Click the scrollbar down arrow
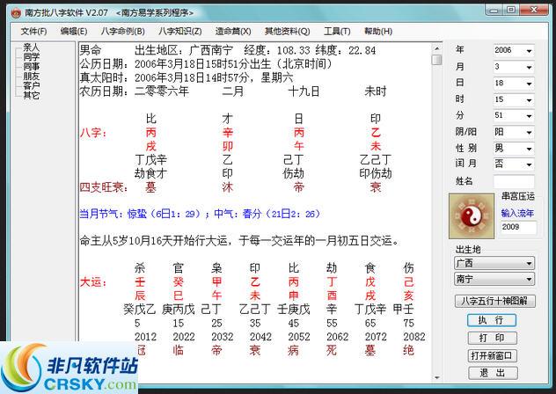The height and width of the screenshot is (394, 556). point(437,378)
